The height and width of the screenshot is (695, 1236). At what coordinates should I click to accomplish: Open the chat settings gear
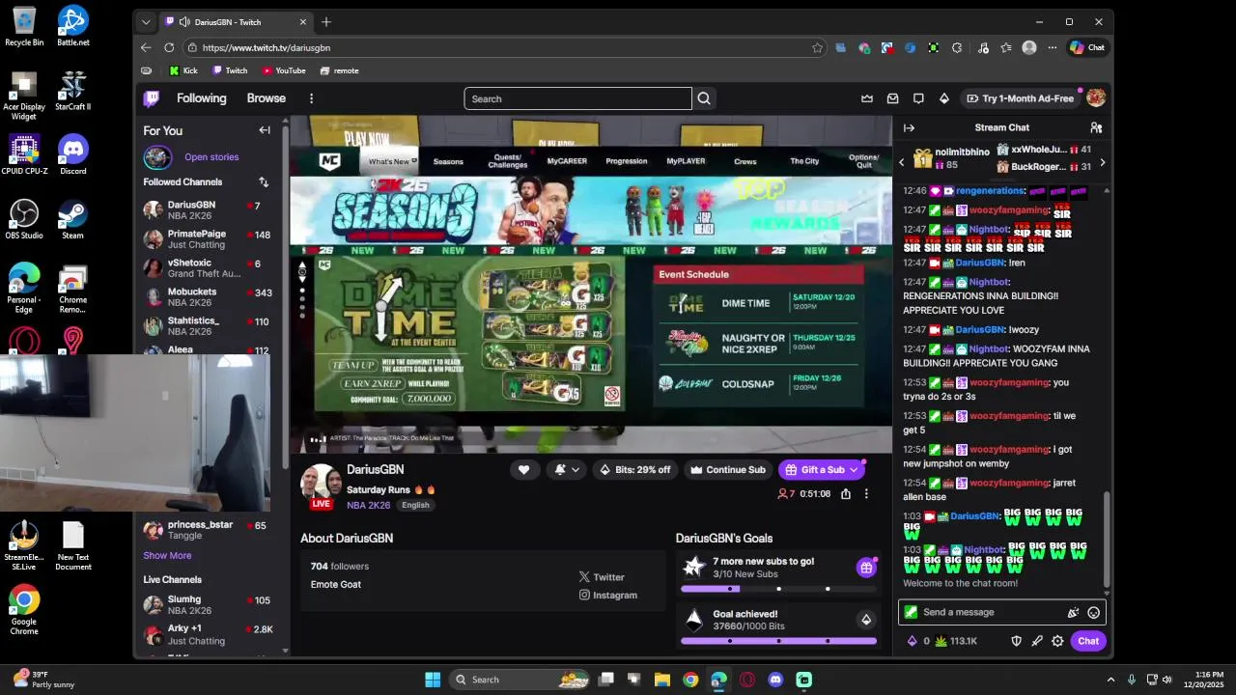(x=1057, y=641)
